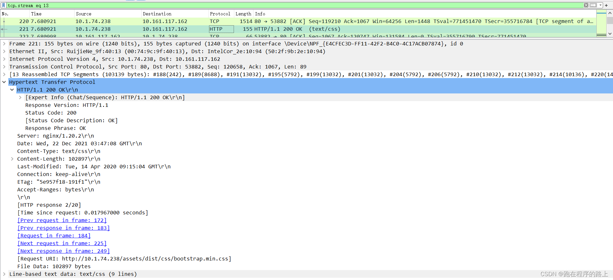
Task: Click the packet list minimap bar
Action: 601,23
